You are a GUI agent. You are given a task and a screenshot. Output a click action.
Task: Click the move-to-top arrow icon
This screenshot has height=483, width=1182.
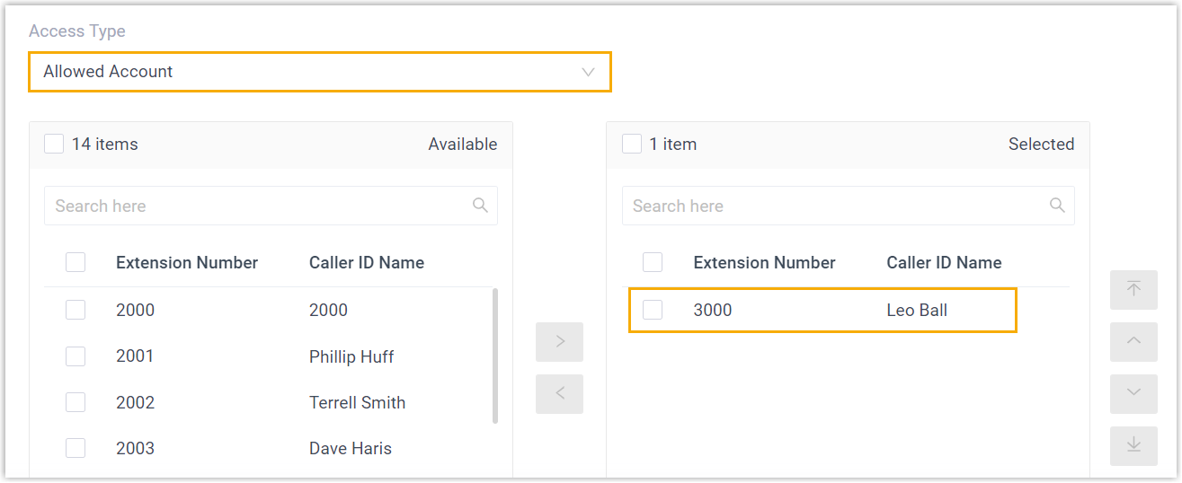pyautogui.click(x=1133, y=289)
